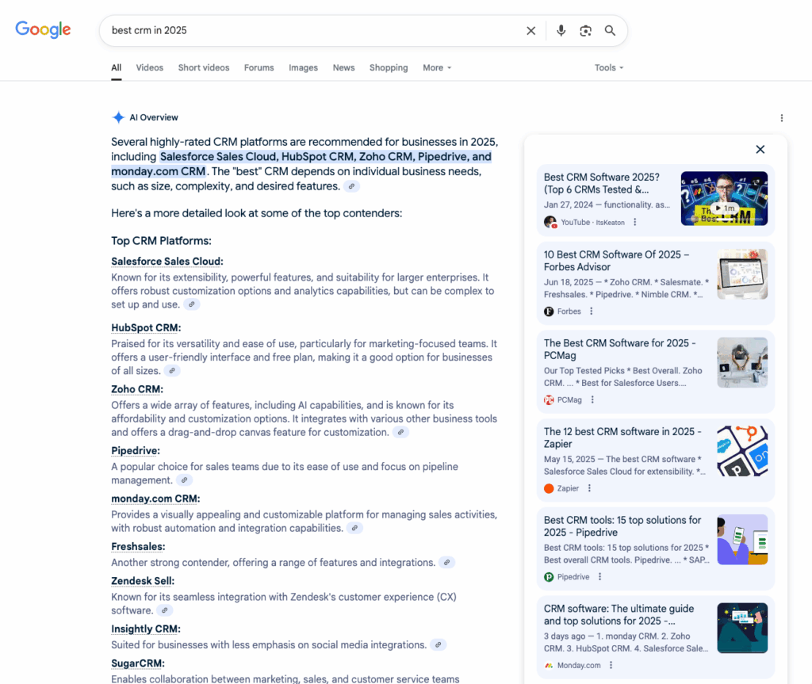Screen dimensions: 812x684
Task: Open three-dot menu on the PCMag card
Action: [x=592, y=399]
